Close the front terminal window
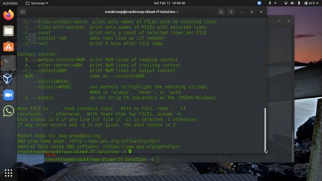Screen dimensions: 322x181 click(261, 12)
